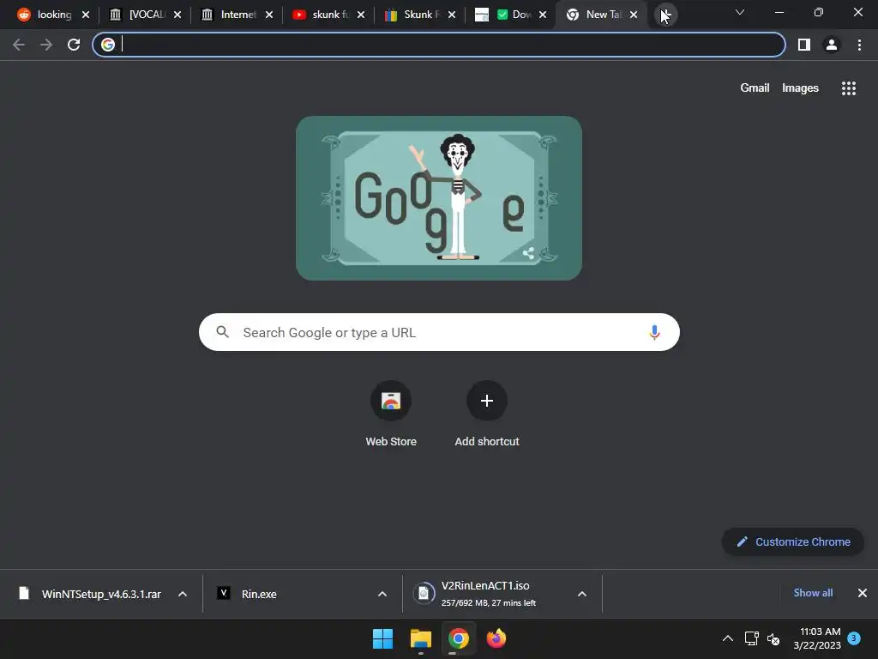Open the Google apps grid
This screenshot has height=659, width=878.
pos(848,88)
